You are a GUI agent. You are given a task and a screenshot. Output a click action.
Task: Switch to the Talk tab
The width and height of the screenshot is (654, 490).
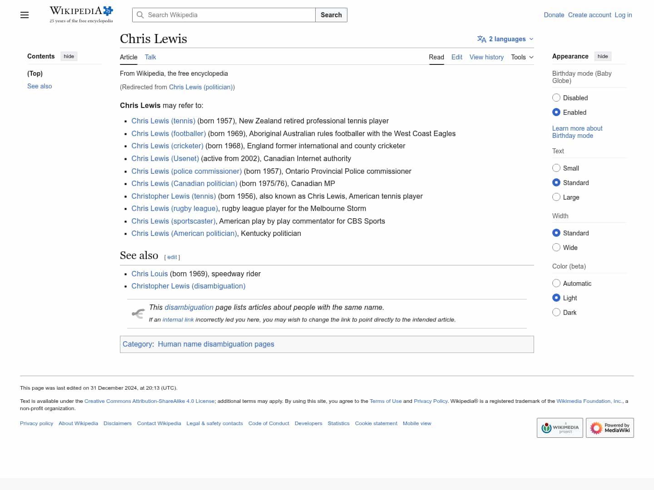pyautogui.click(x=150, y=57)
